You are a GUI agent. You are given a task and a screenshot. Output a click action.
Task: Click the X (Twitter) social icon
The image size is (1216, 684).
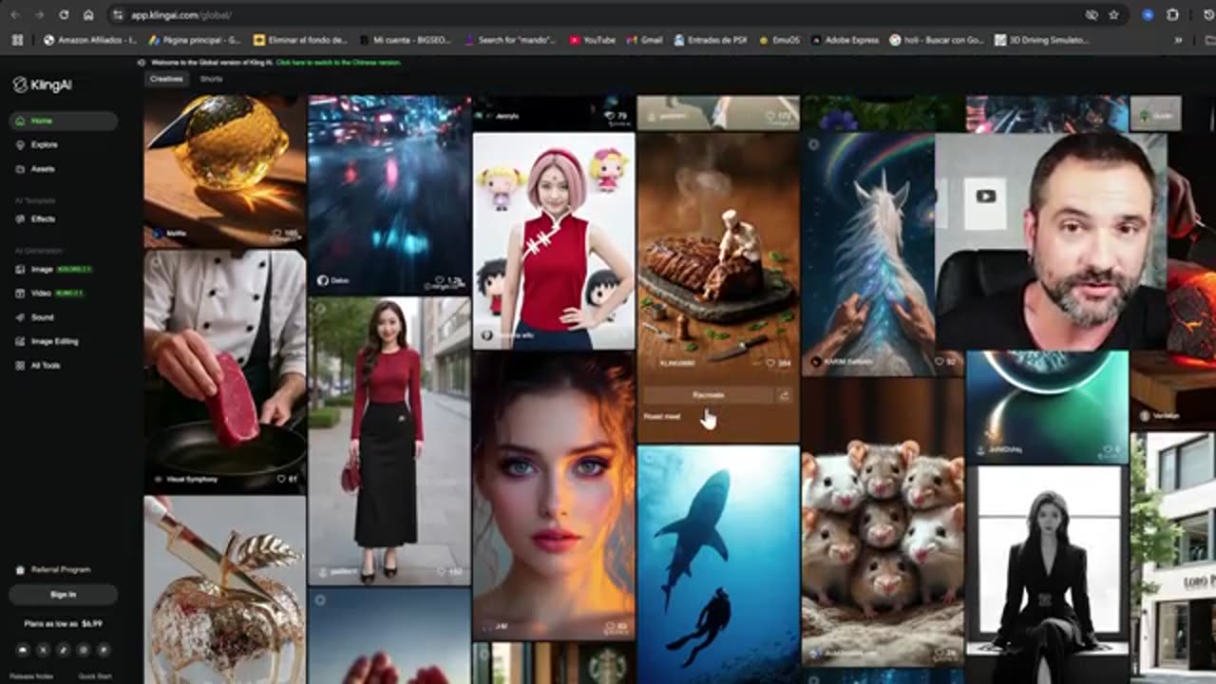[x=44, y=650]
